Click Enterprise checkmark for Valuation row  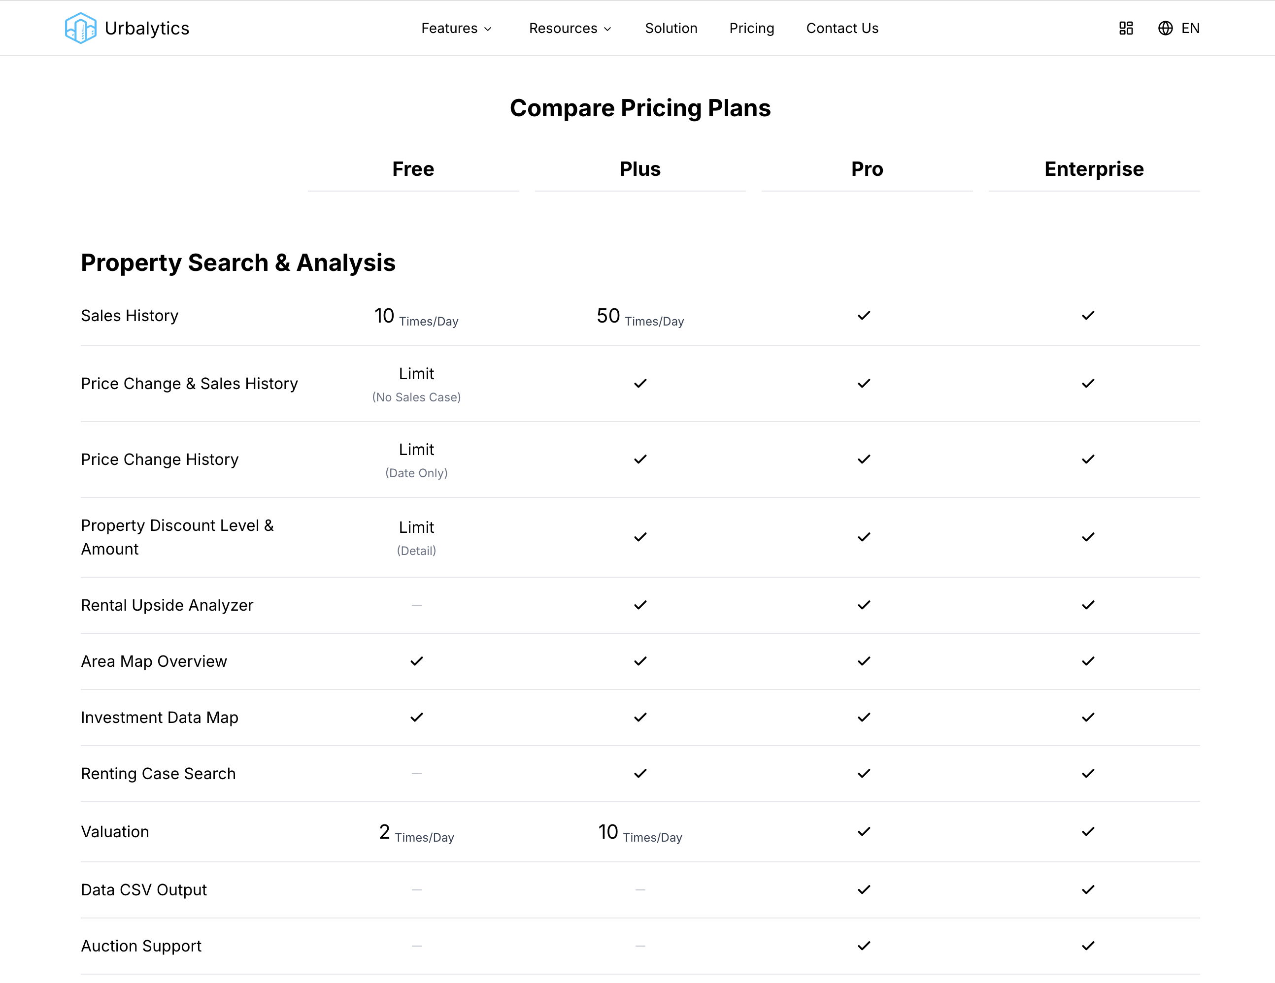click(x=1088, y=832)
